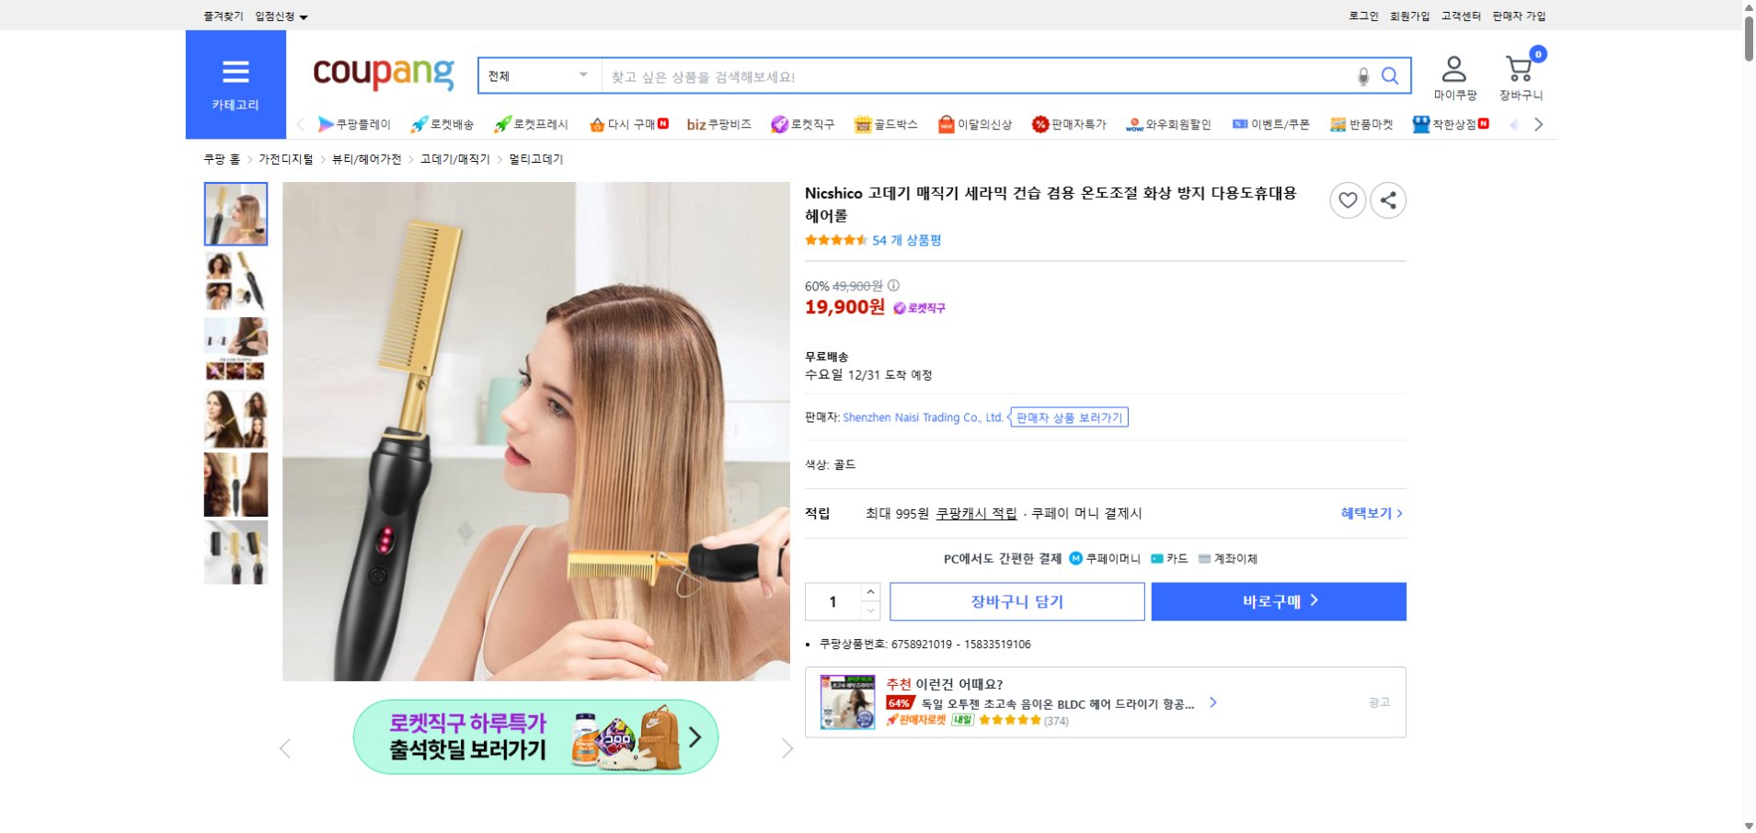Increase quantity using the up stepper arrow
This screenshot has height=833, width=1756.
tap(870, 593)
